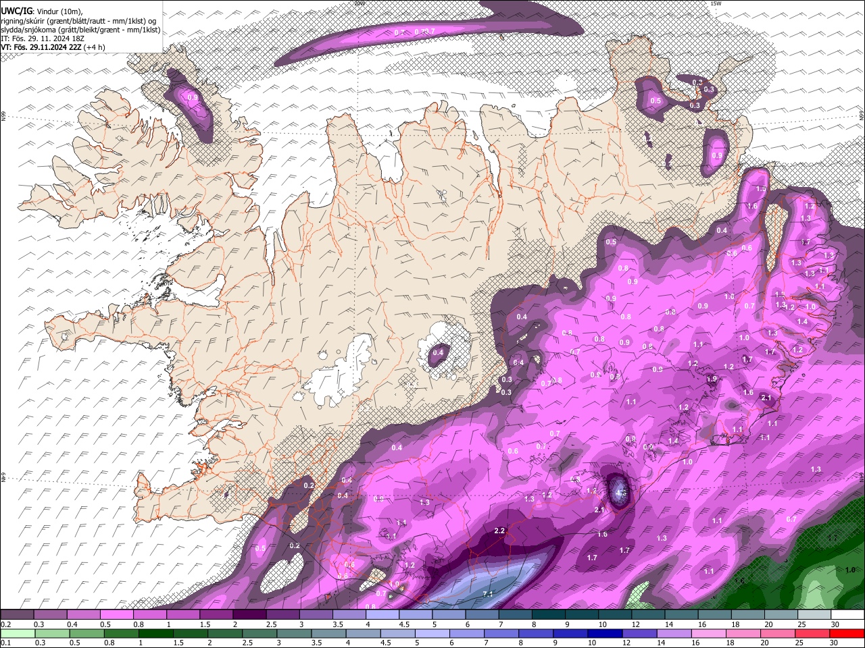865x648 pixels.
Task: Click the '15W' longitude label at the top
Action: coord(716,3)
